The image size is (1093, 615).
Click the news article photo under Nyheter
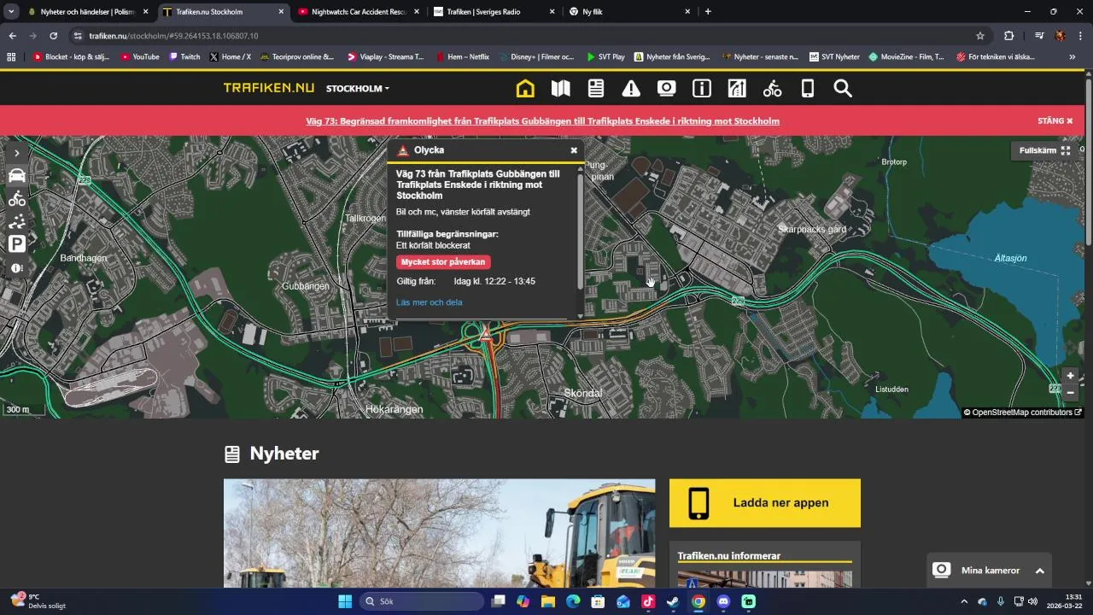pyautogui.click(x=439, y=533)
